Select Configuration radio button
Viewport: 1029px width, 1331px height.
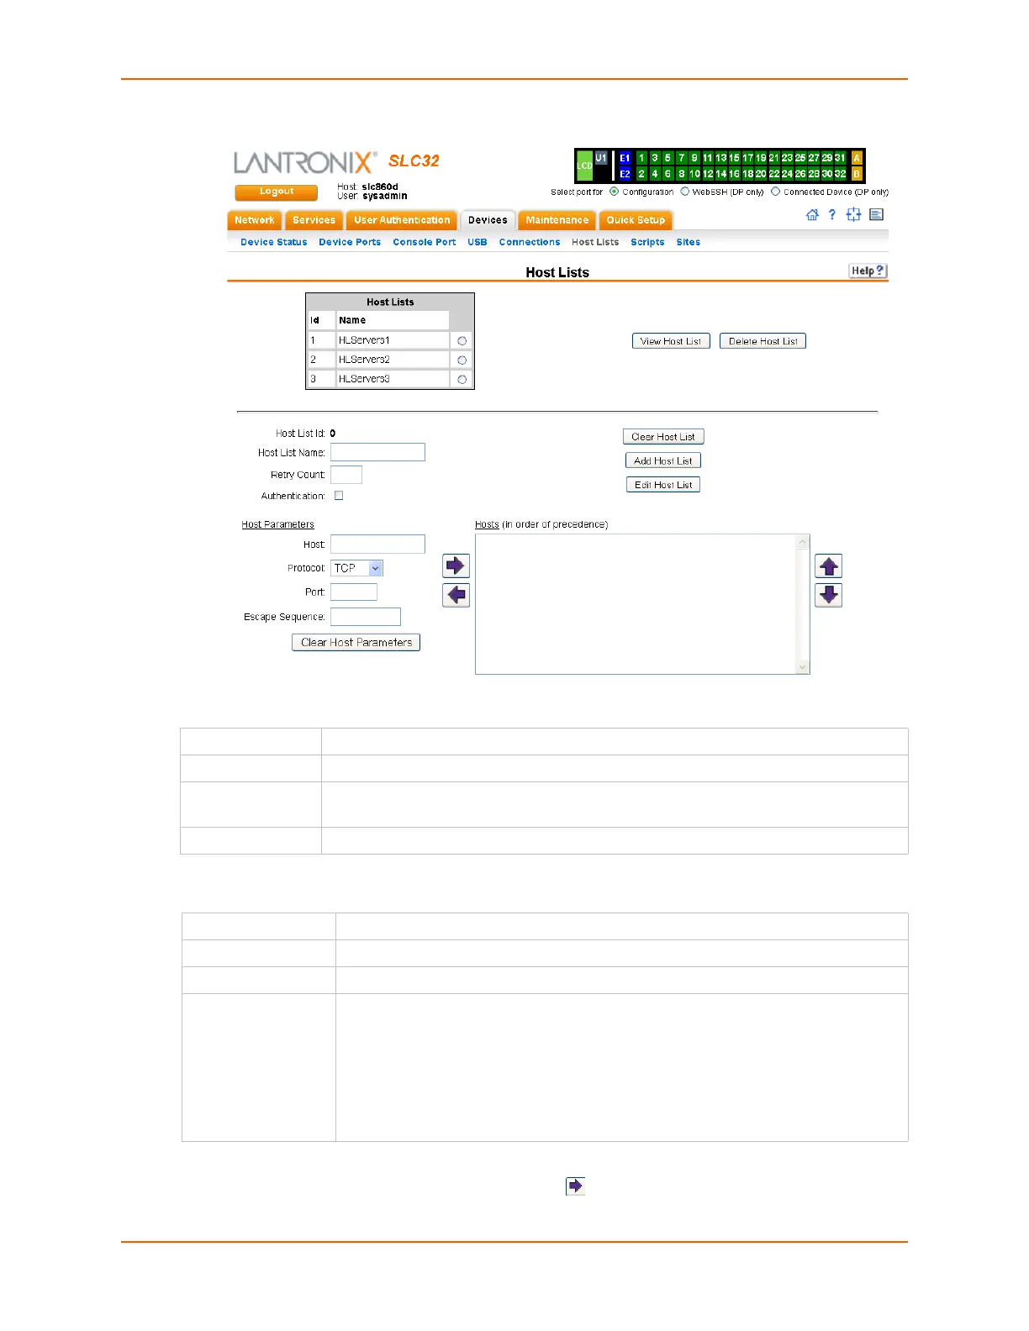point(614,192)
